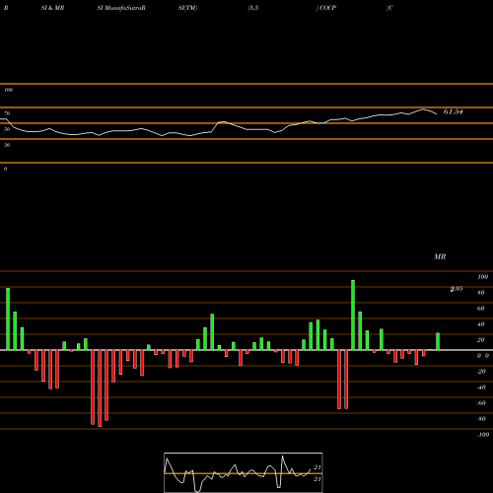This screenshot has height=493, width=493.
Task: Click the -60 label on MR axis
Action: point(481,403)
